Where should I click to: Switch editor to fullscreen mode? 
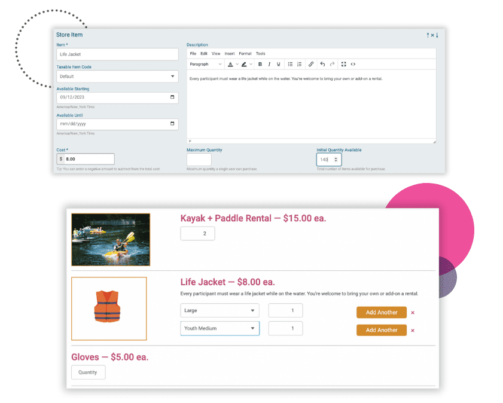point(343,64)
